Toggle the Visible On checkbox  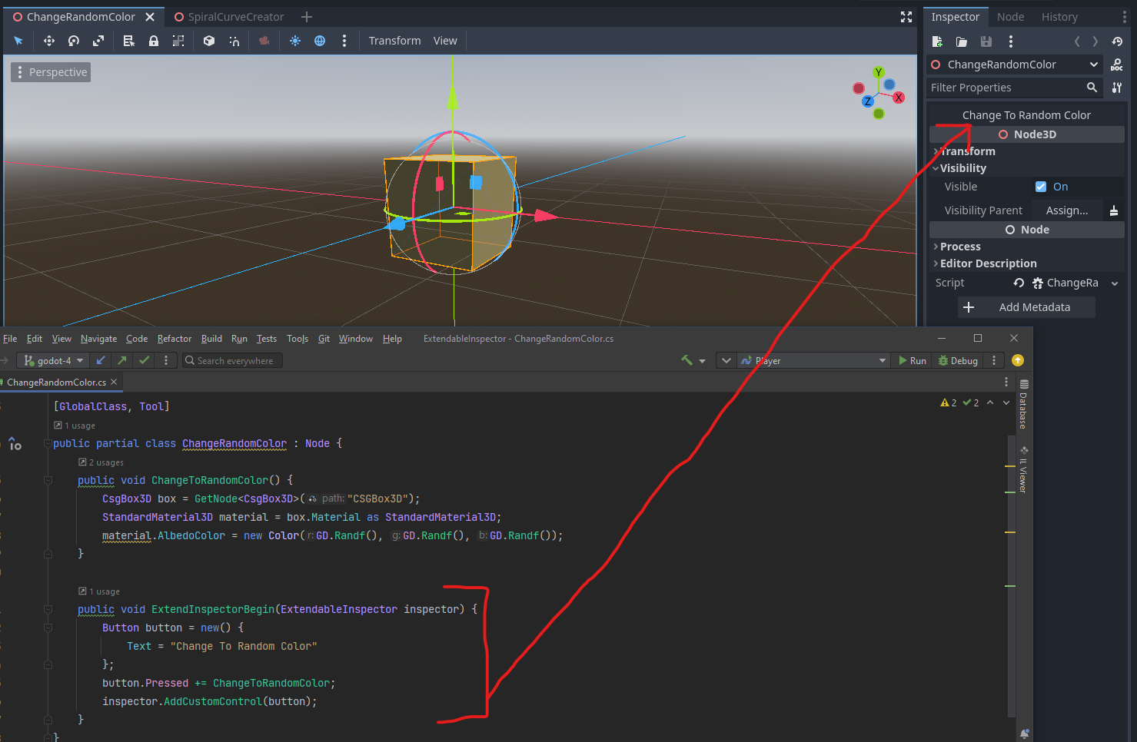1041,187
